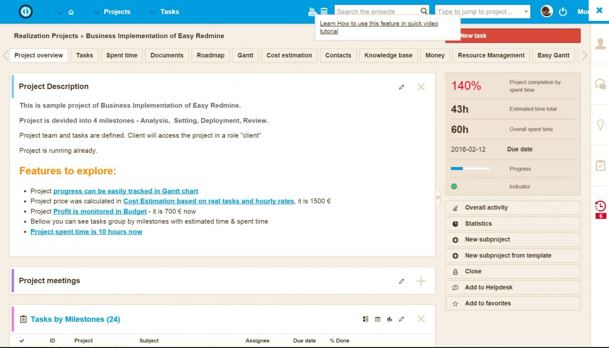The width and height of the screenshot is (609, 348).
Task: Open the dropdown next to home icon
Action: click(60, 12)
